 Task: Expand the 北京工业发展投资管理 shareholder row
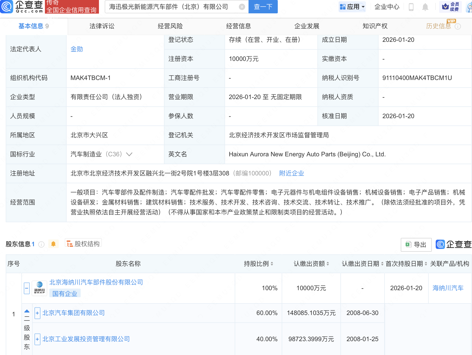(37, 339)
